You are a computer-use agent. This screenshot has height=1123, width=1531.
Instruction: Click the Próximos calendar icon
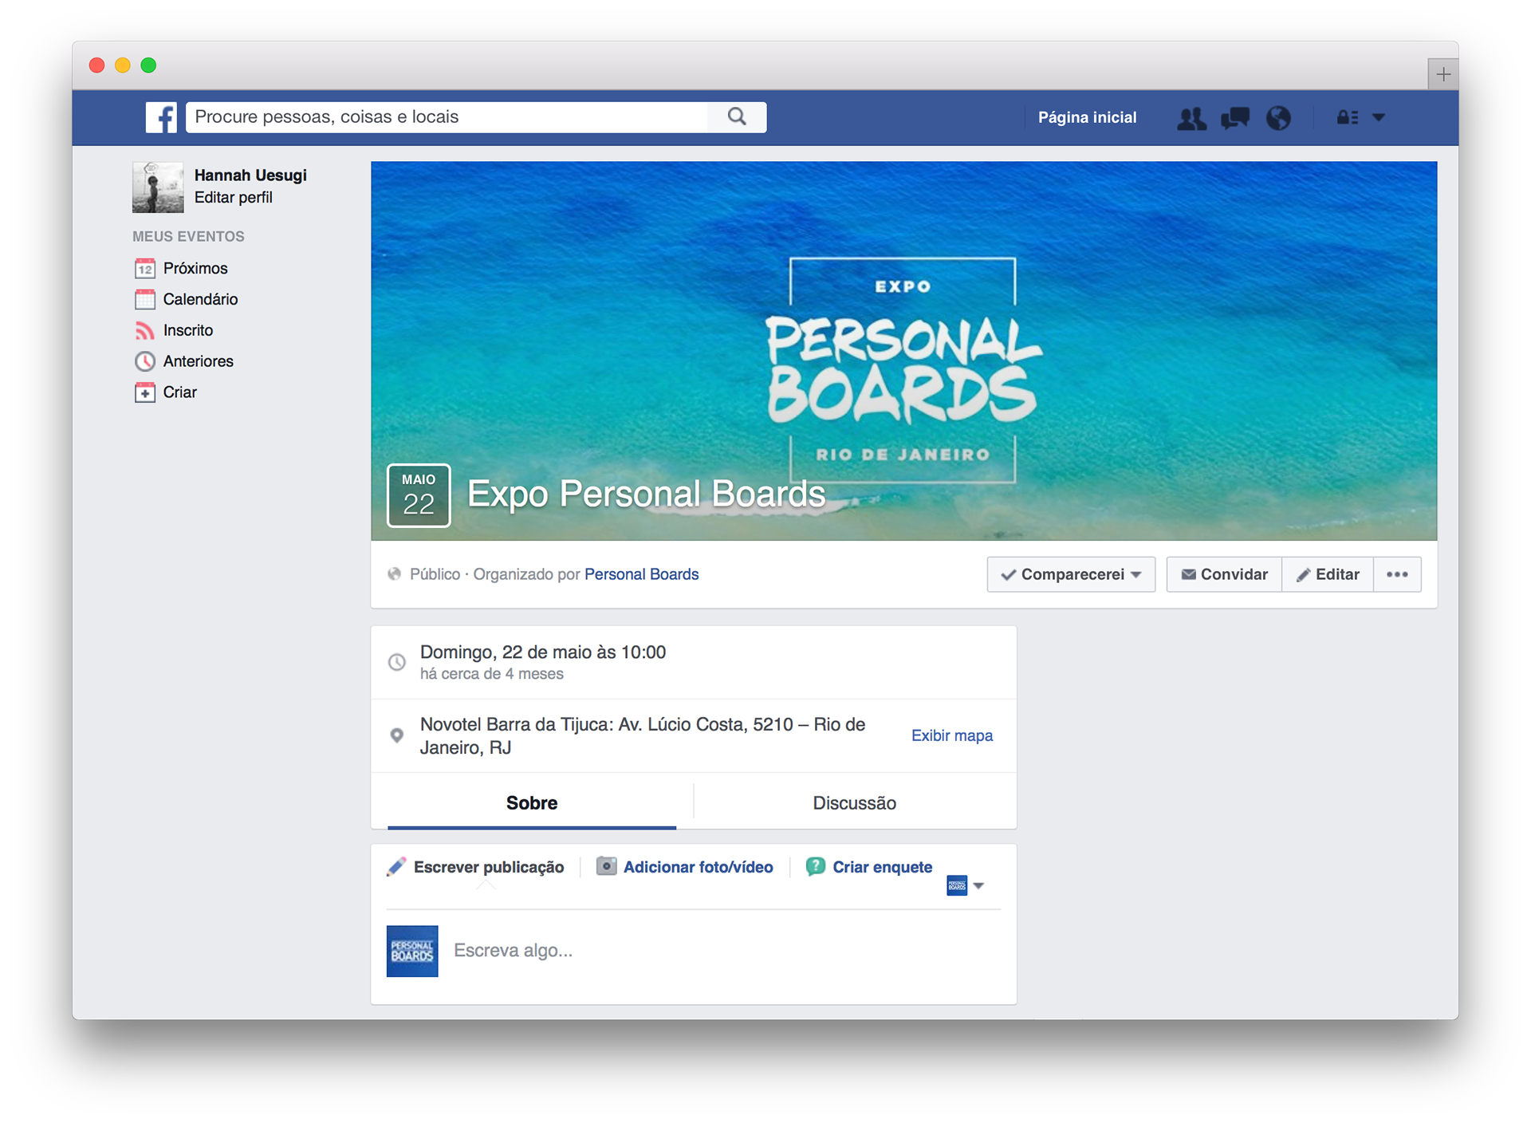tap(144, 268)
